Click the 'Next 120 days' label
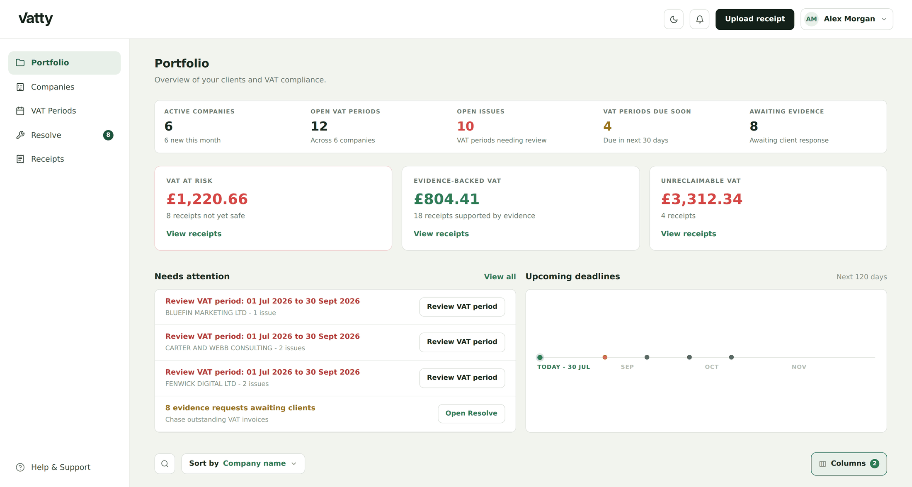Viewport: 912px width, 487px height. (861, 277)
